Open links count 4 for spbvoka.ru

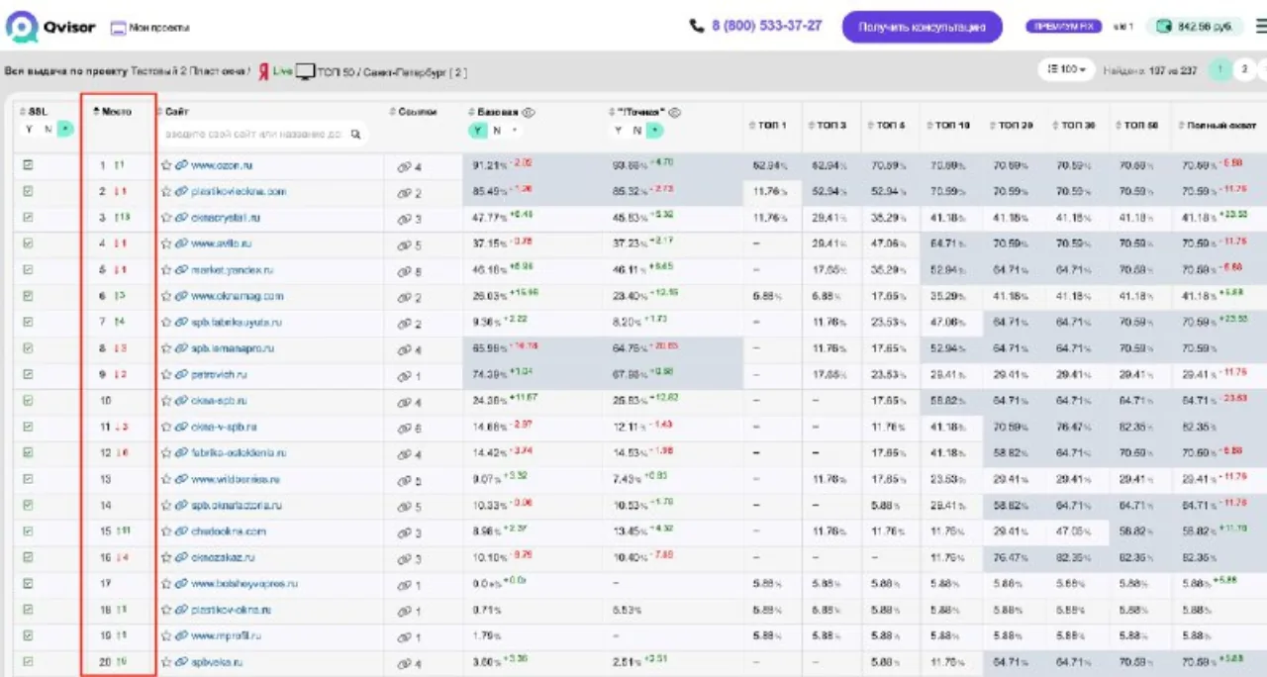[x=410, y=664]
